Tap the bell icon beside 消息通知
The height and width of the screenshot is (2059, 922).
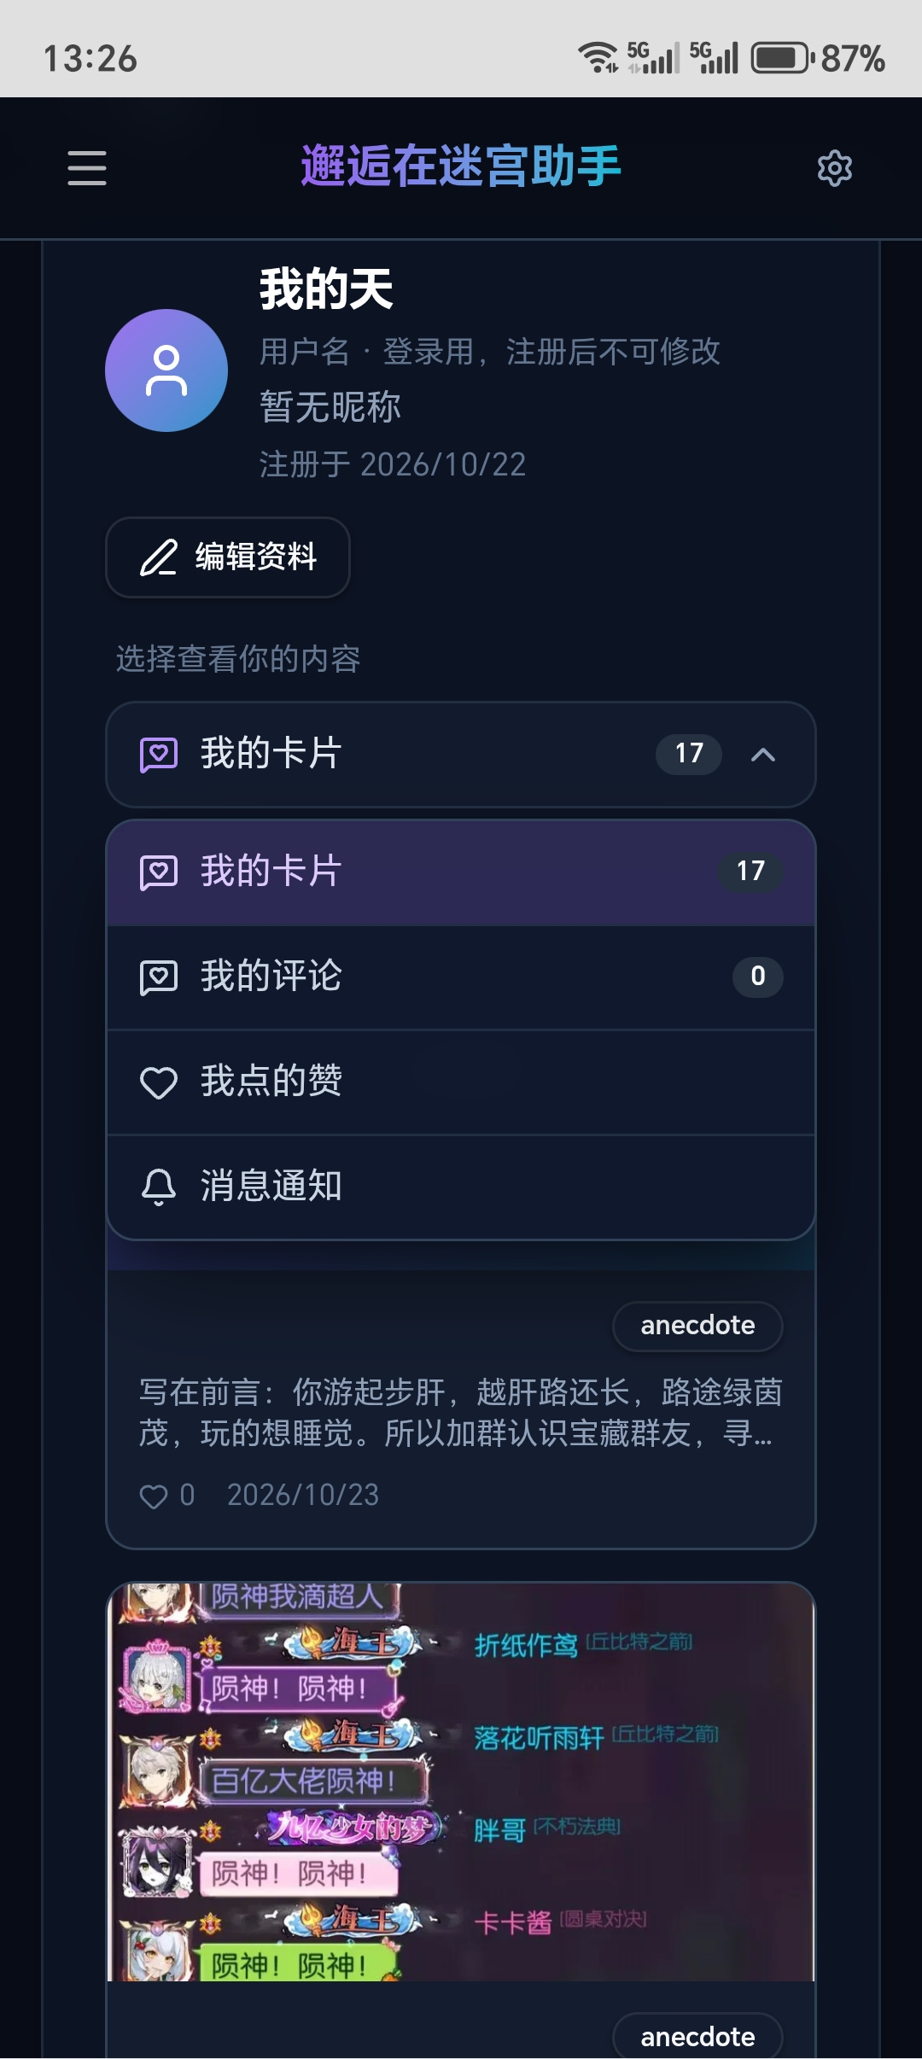159,1187
